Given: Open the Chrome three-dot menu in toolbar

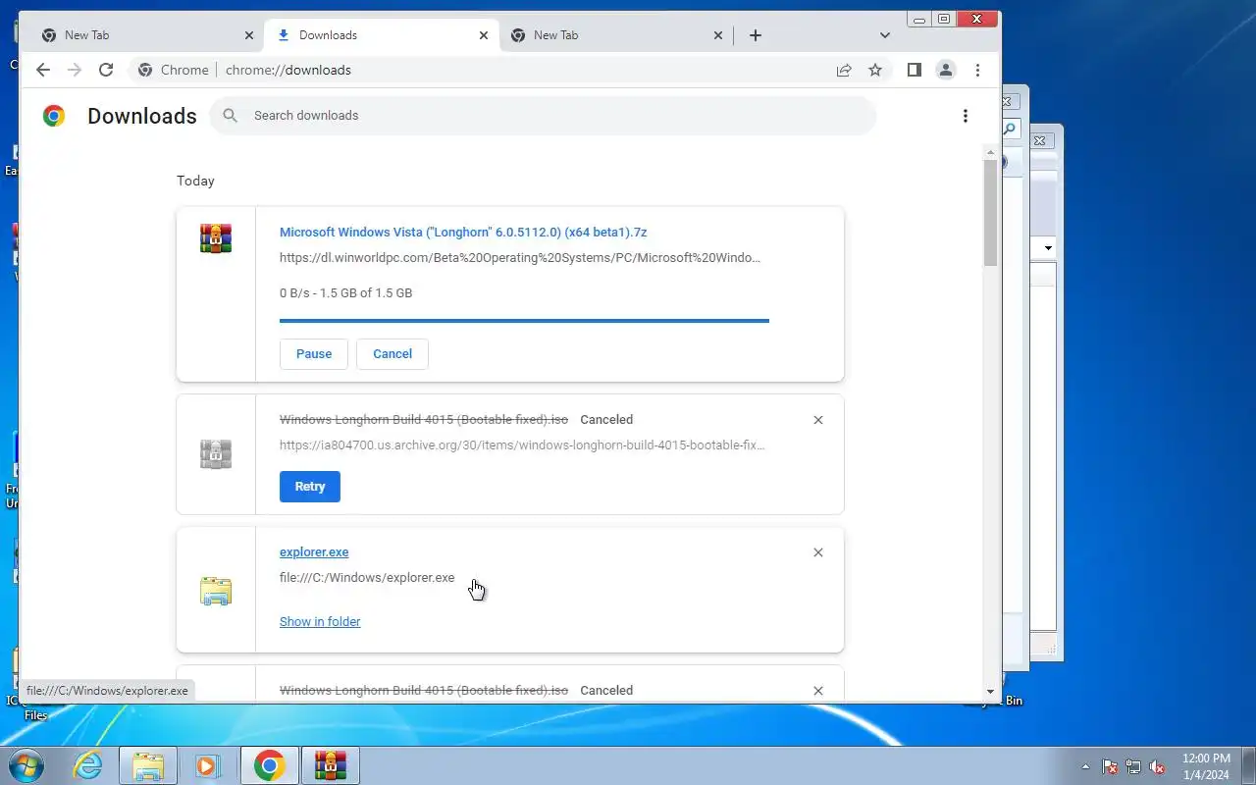Looking at the screenshot, I should 977,70.
